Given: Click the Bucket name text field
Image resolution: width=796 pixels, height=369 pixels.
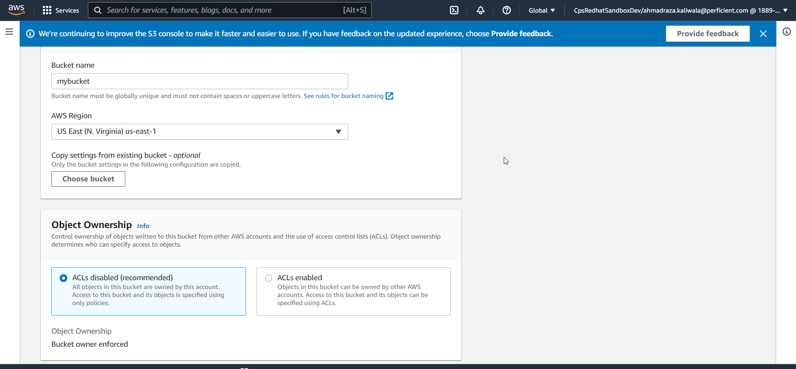Looking at the screenshot, I should click(x=199, y=81).
